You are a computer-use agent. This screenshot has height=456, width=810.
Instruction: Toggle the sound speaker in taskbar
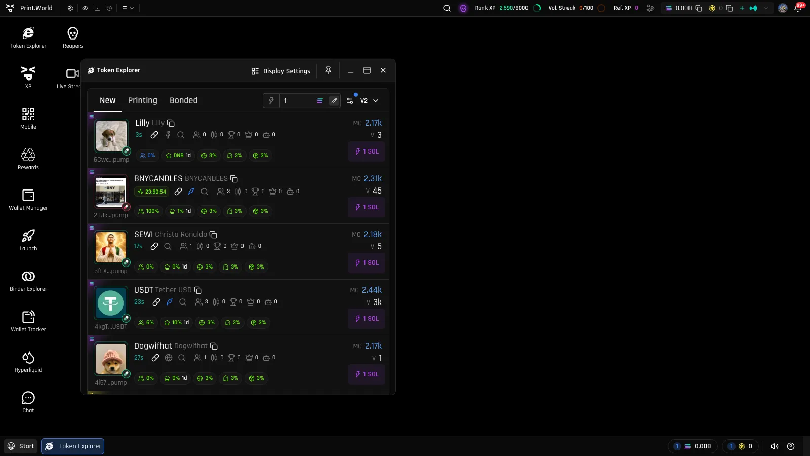pos(775,446)
